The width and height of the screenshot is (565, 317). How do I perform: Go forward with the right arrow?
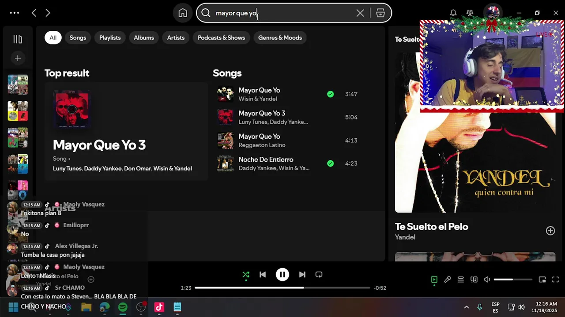click(x=48, y=13)
